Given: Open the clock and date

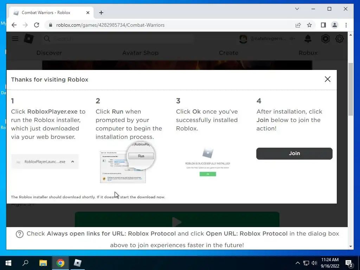Looking at the screenshot, I should coord(330,263).
